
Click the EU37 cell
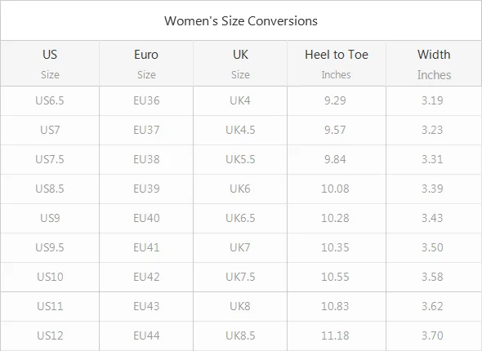coord(146,130)
